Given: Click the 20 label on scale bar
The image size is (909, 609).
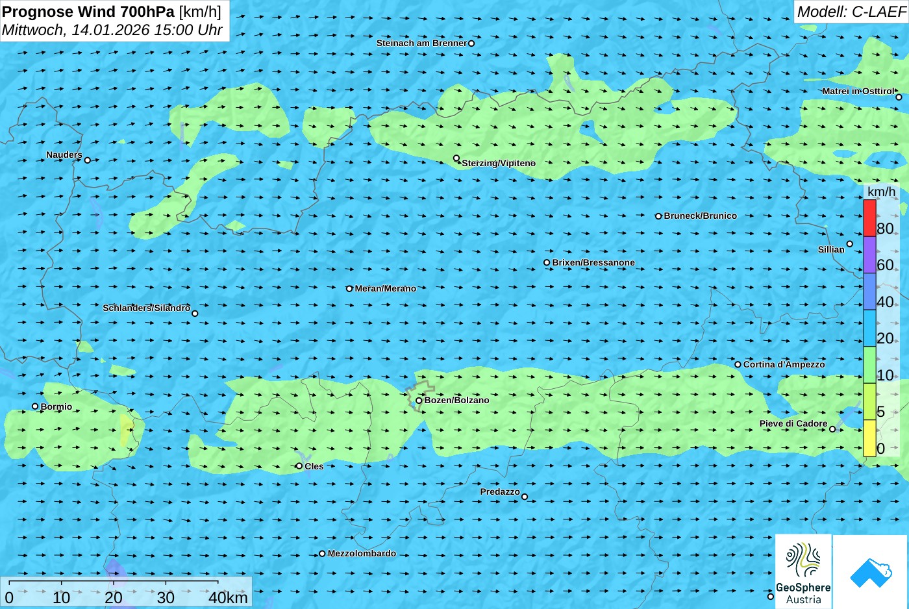Looking at the screenshot, I should click(114, 598).
